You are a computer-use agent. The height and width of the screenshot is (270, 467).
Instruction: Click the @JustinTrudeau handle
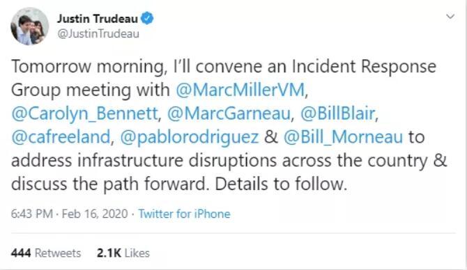98,34
